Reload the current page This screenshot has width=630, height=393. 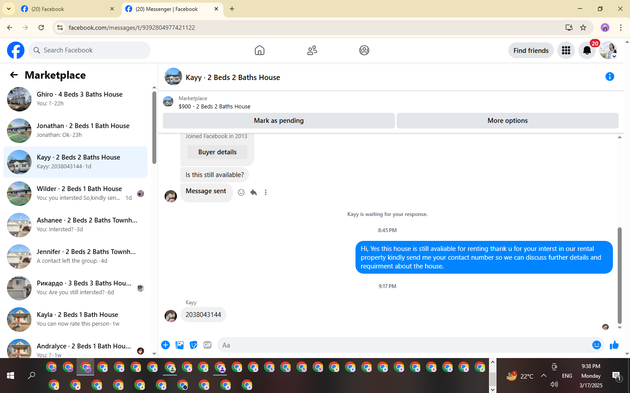(41, 28)
